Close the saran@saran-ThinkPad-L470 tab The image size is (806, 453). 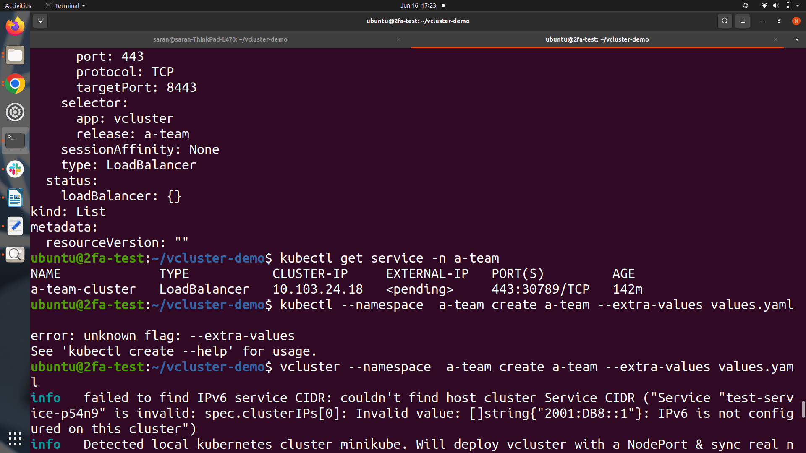point(398,39)
